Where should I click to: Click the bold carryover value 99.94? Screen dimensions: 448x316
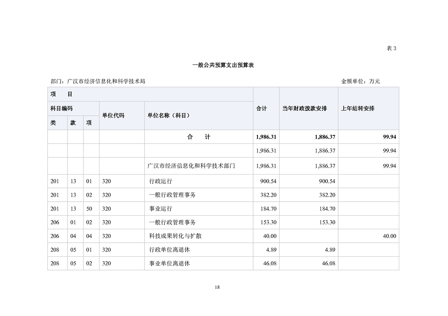click(389, 137)
